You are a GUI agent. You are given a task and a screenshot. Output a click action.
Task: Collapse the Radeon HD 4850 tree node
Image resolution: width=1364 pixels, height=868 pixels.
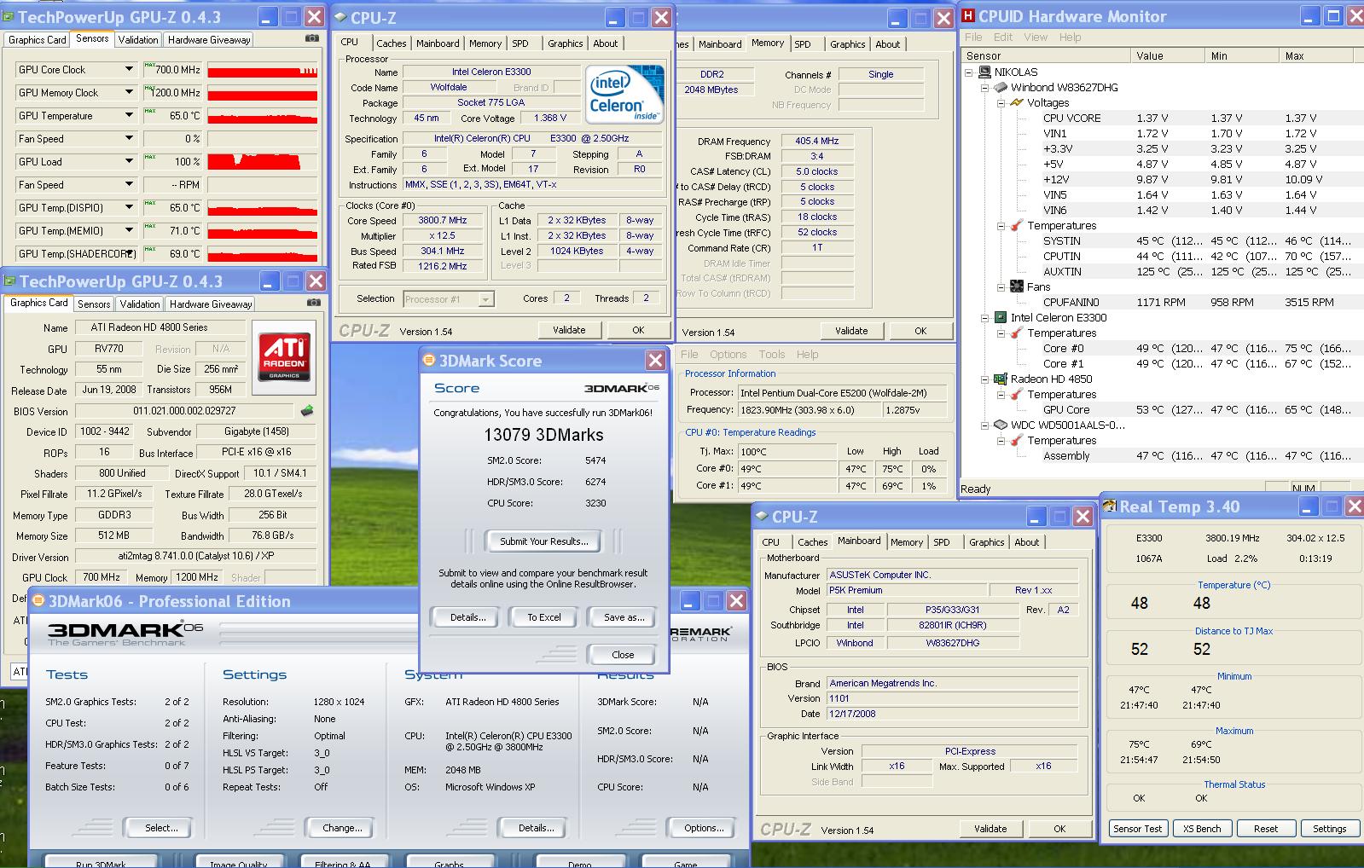(x=984, y=379)
